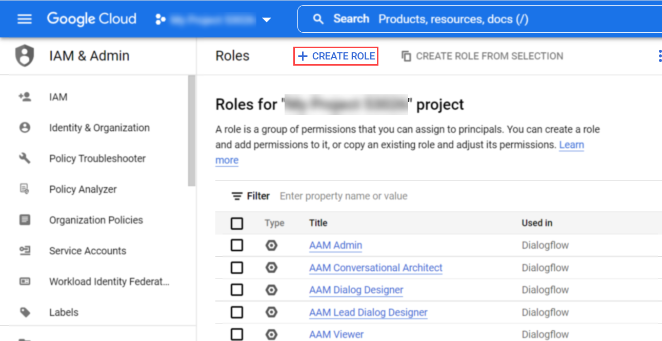This screenshot has height=341, width=662.
Task: Open Identity & Organization in sidebar
Action: click(x=99, y=128)
